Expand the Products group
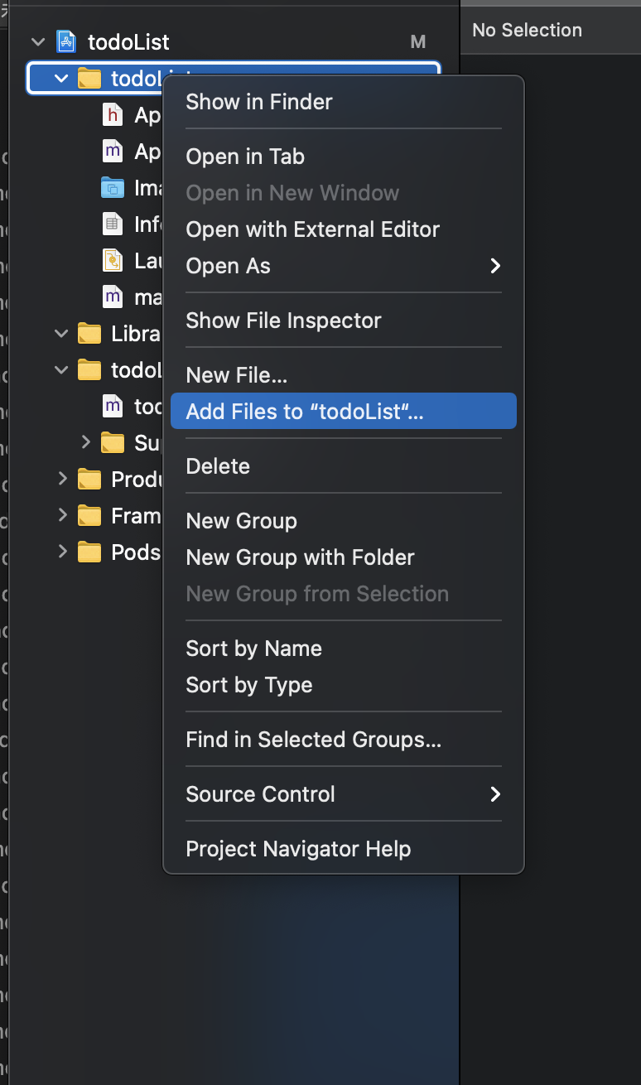Image resolution: width=641 pixels, height=1085 pixels. tap(62, 479)
